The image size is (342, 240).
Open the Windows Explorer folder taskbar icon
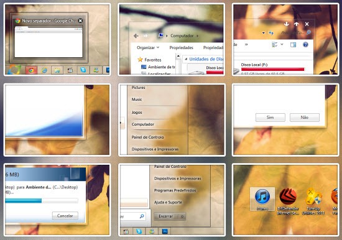tap(57, 70)
